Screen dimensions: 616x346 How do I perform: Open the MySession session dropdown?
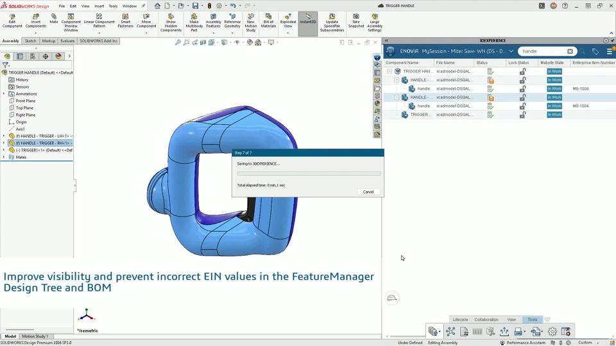tap(511, 51)
